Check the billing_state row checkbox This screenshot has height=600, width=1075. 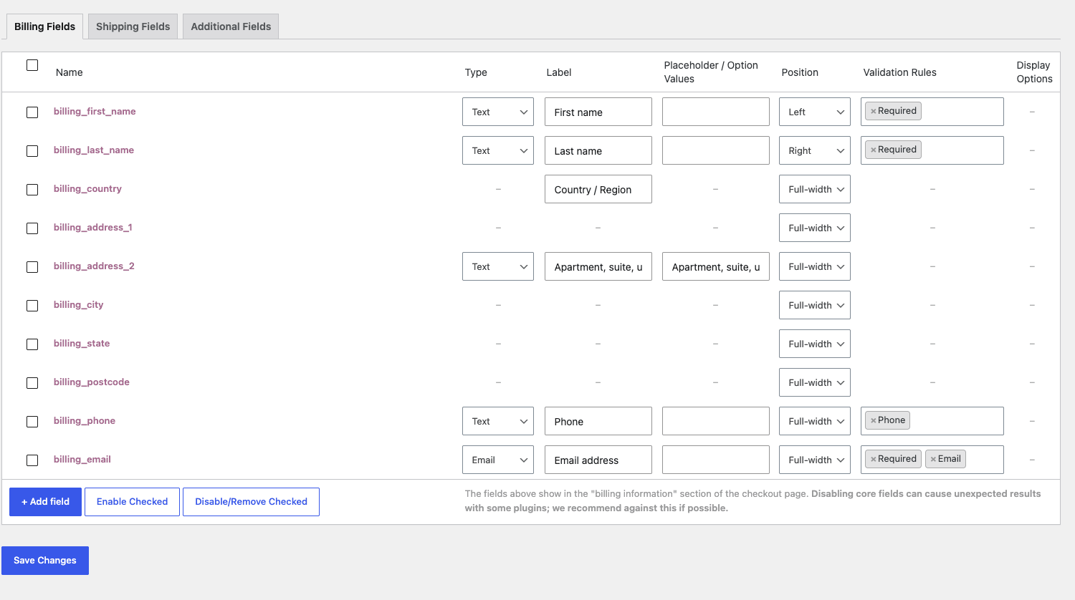pos(32,344)
